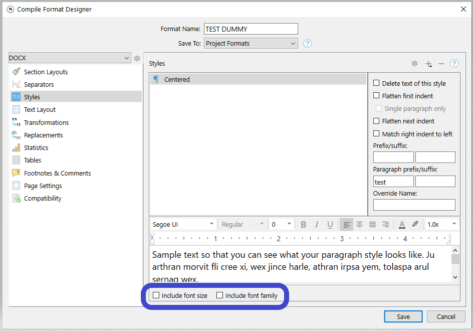Viewport: 473px width, 331px height.
Task: Click the Suffix input field
Action: coord(435,157)
